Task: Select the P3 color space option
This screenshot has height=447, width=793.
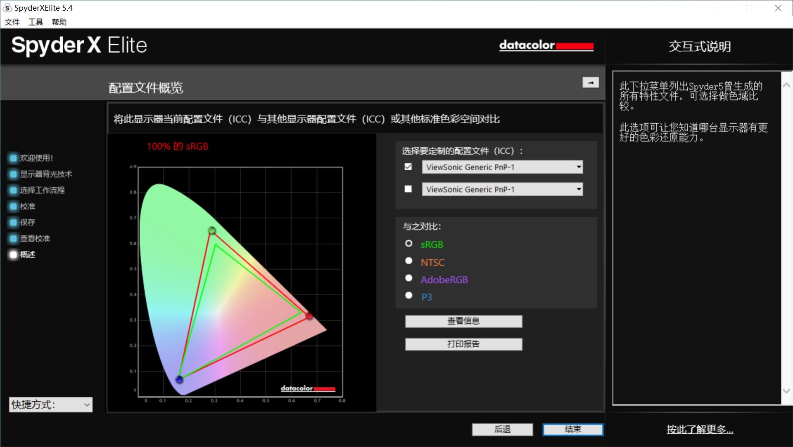Action: click(x=409, y=295)
